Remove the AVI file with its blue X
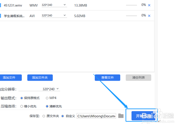Viewport: 185px width, 128px height. (x=149, y=16)
